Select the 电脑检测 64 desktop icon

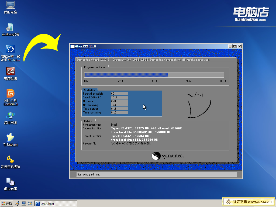point(11,74)
